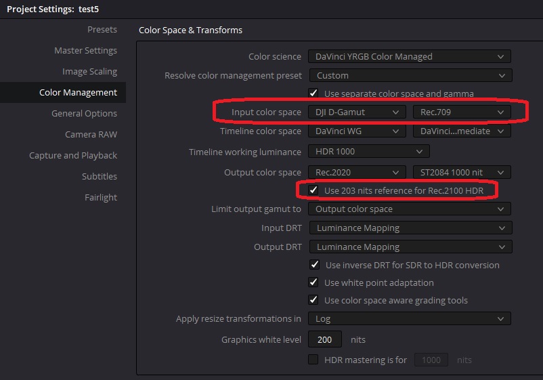Click the Project Settings: test5 title
This screenshot has width=543, height=380.
[53, 9]
